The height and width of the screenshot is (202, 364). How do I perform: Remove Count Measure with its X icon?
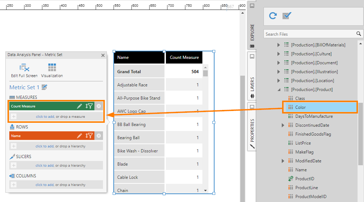click(x=99, y=106)
